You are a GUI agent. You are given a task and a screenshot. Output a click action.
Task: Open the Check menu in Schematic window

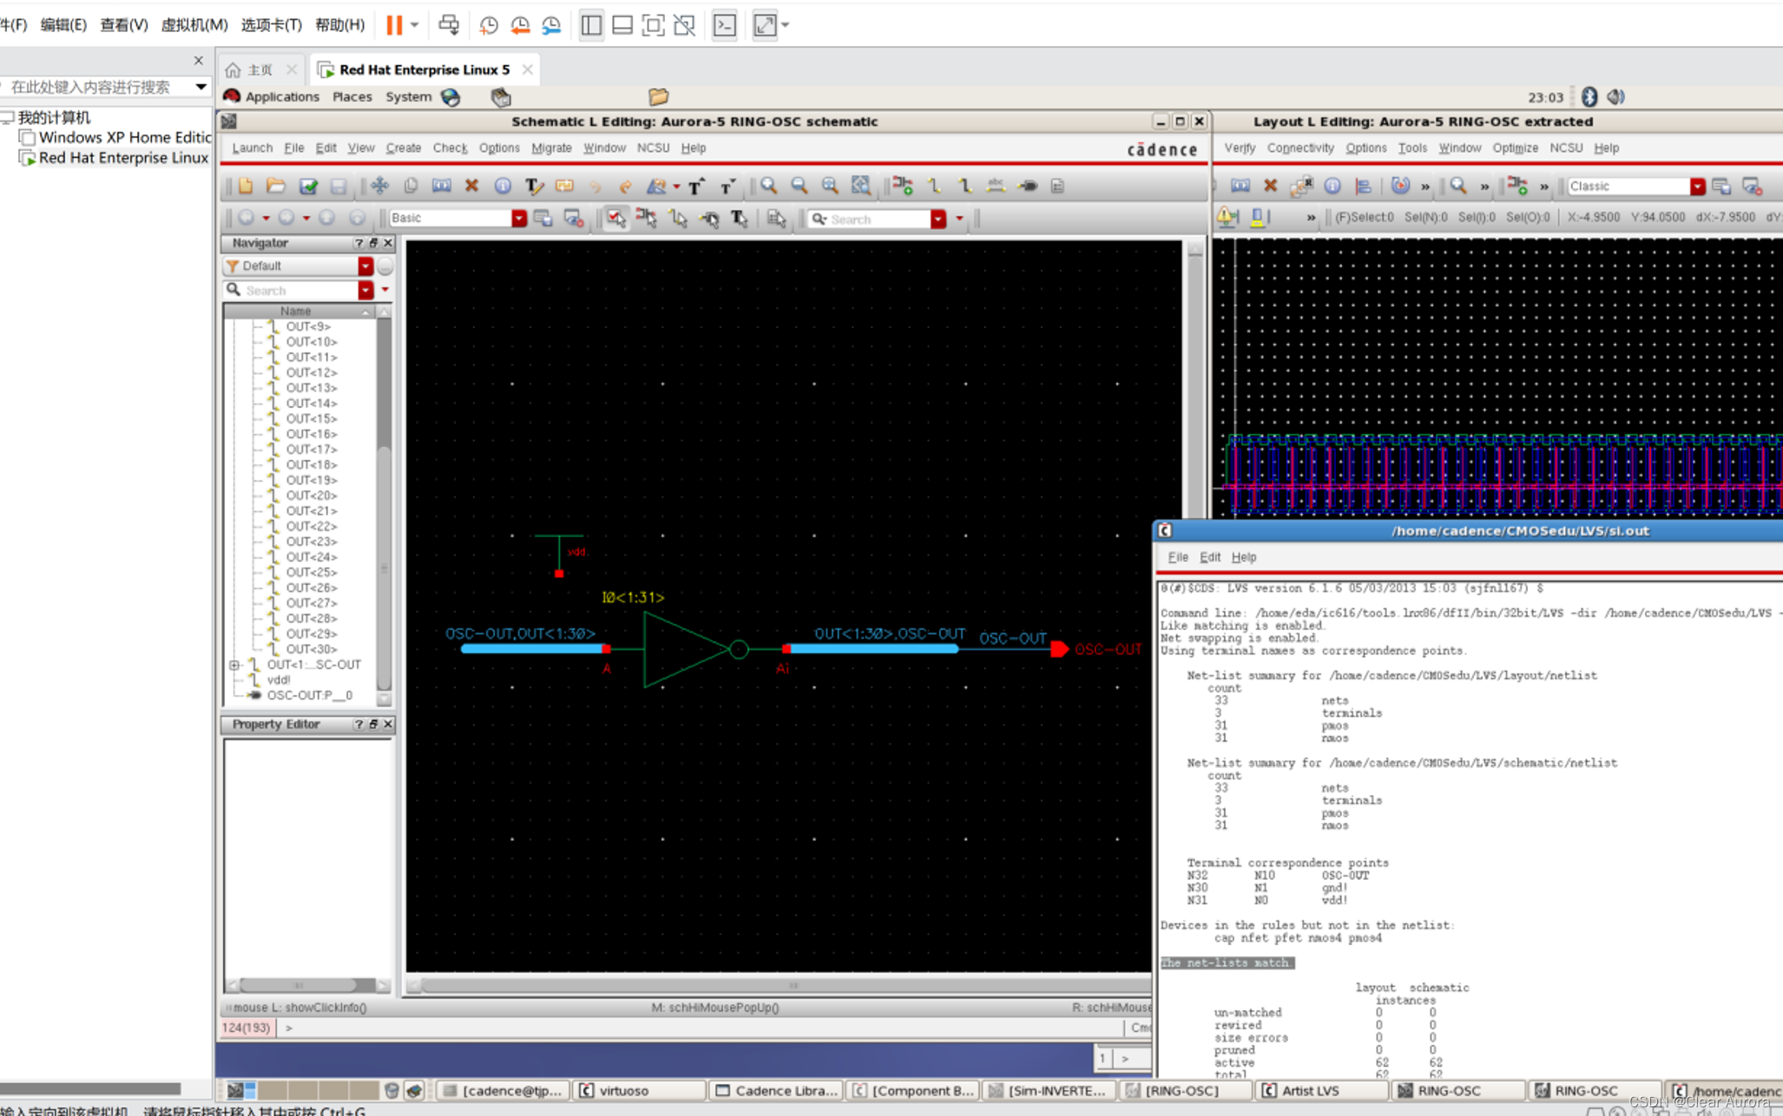click(450, 148)
